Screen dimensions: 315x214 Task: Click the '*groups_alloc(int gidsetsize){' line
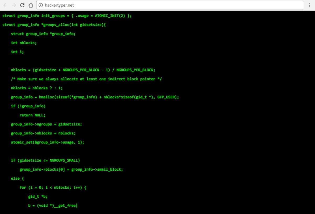[54, 25]
